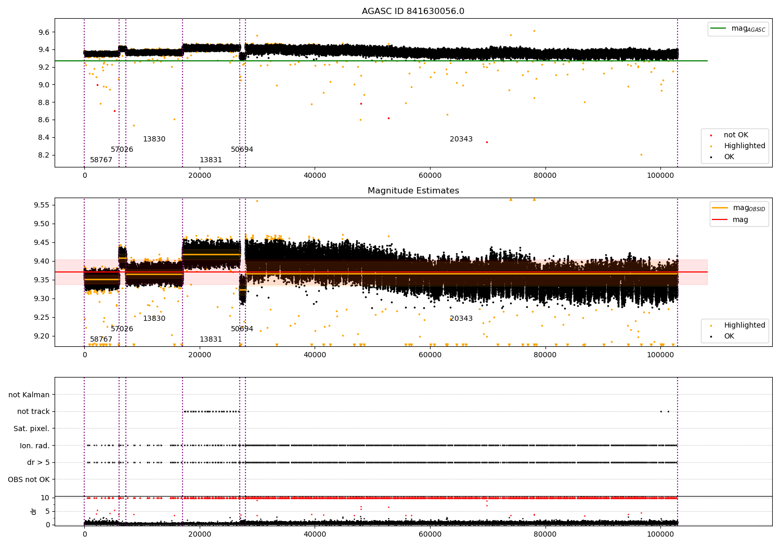Click obsid label 13831 in the top panel
This screenshot has height=546, width=780.
(x=211, y=160)
